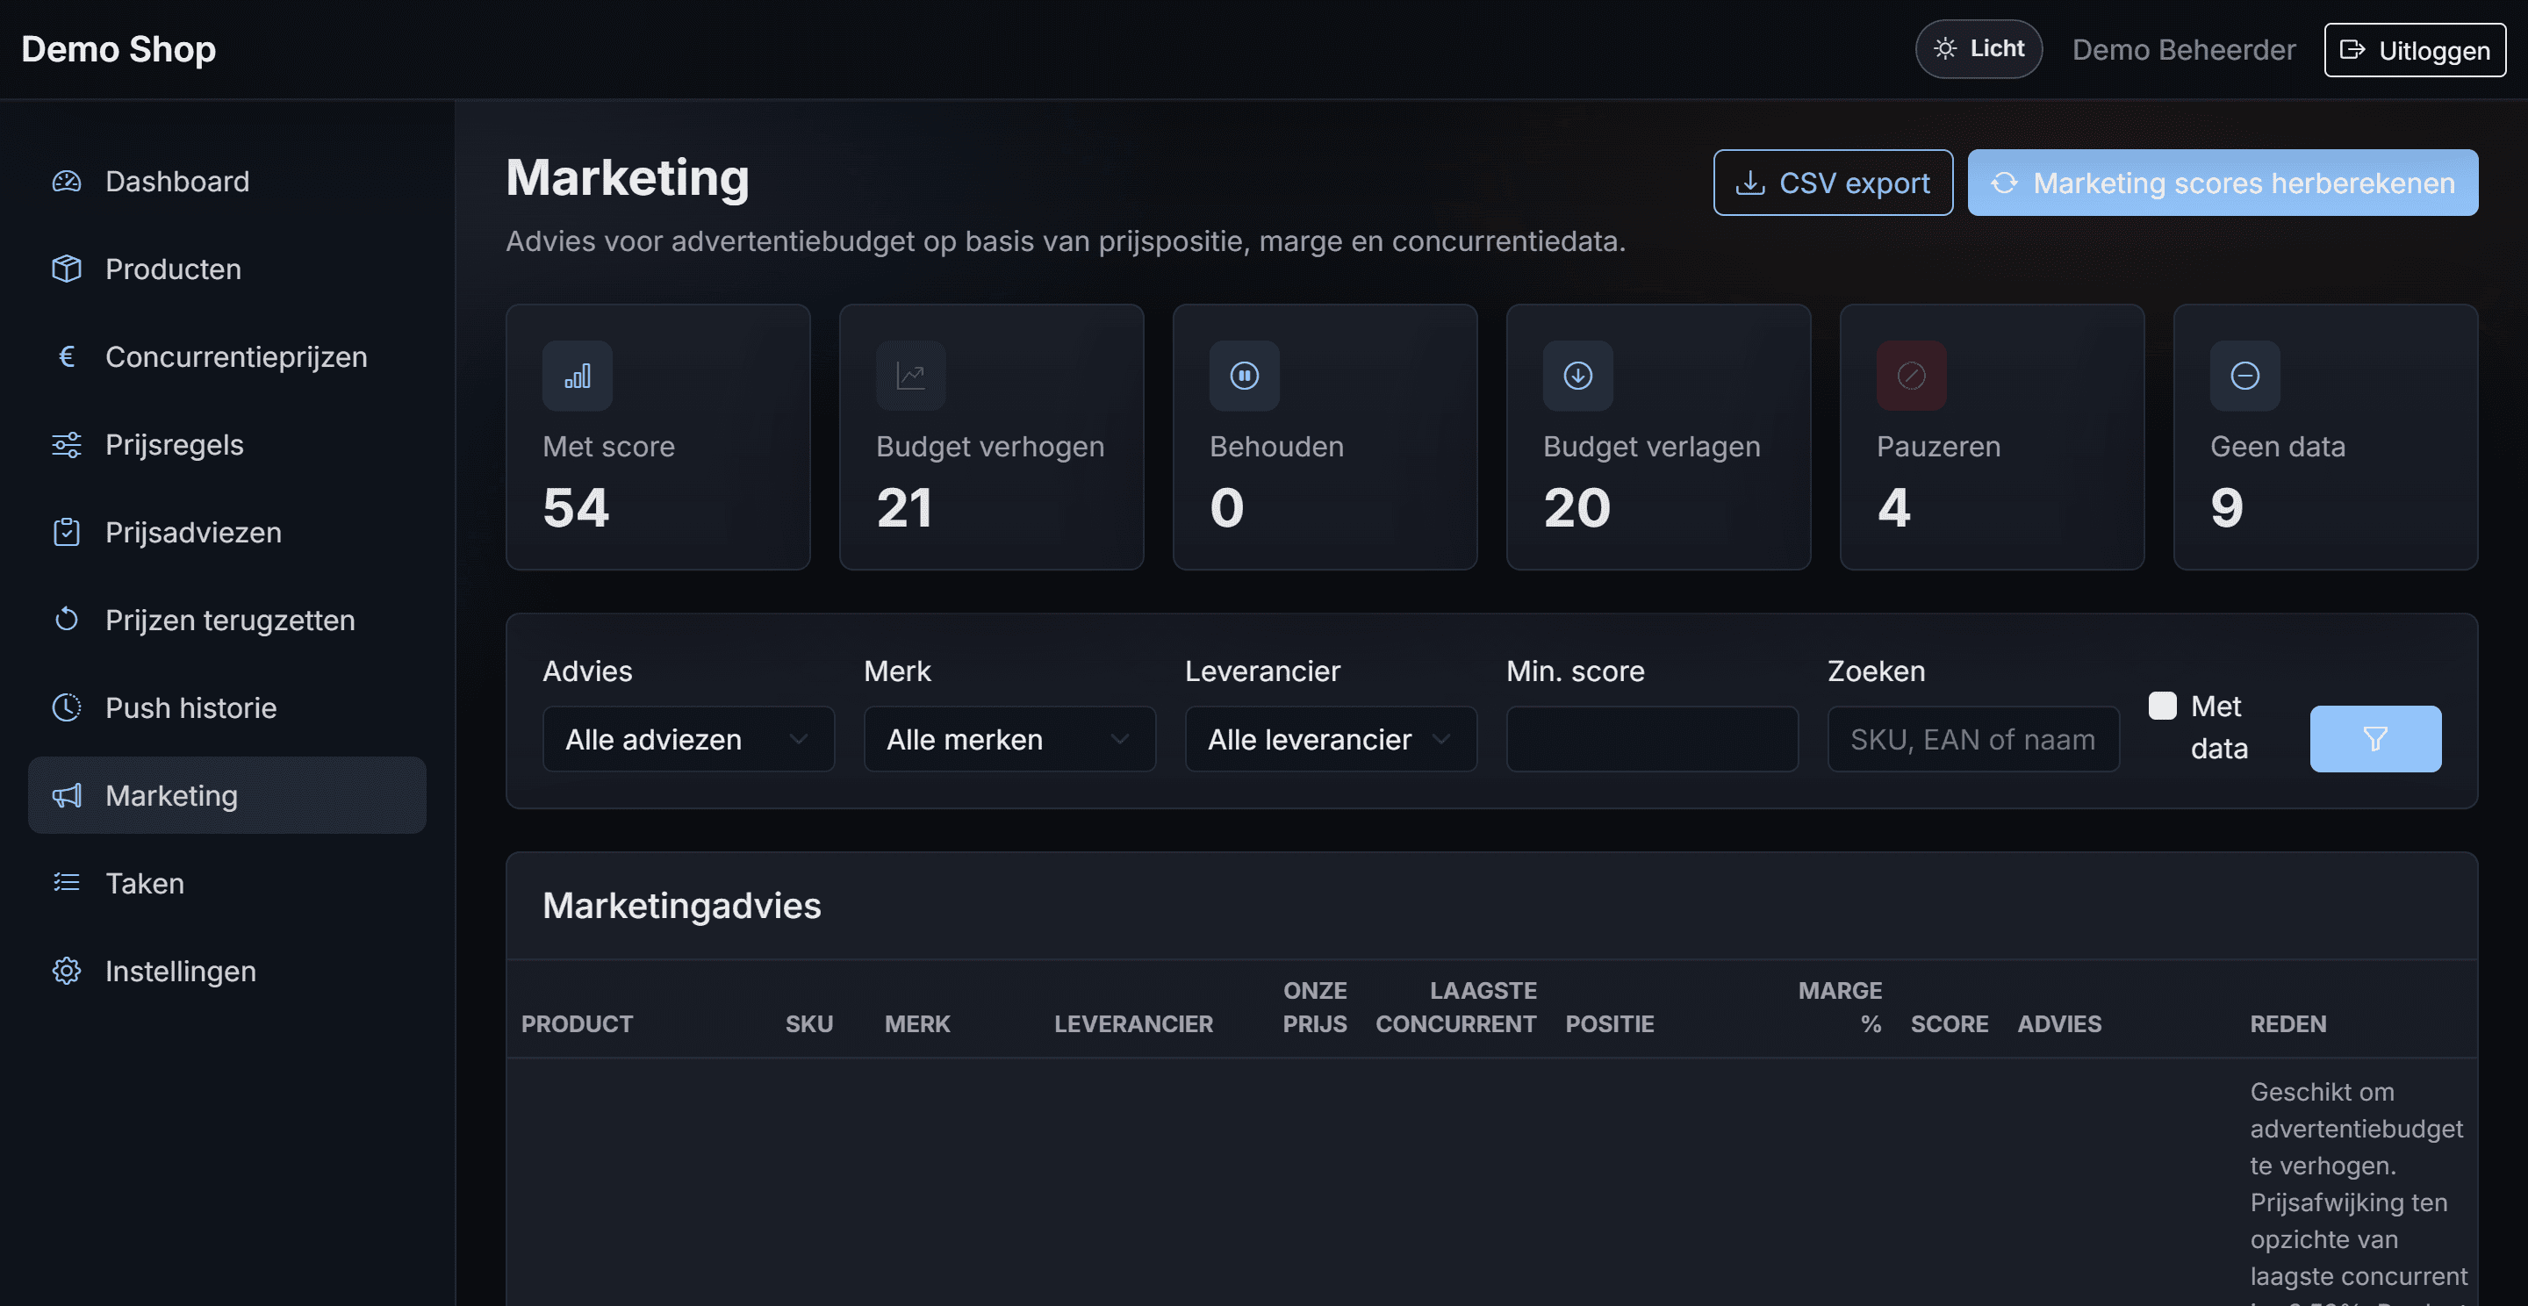The image size is (2528, 1306).
Task: Switch theme with the Licht toggle
Action: pyautogui.click(x=1979, y=48)
